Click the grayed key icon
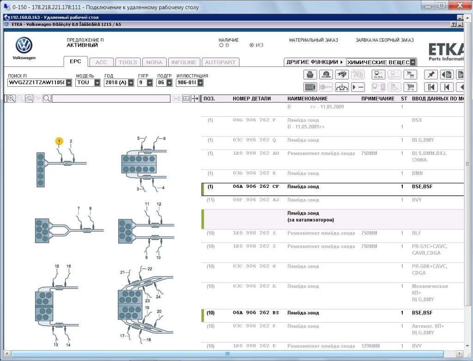The image size is (473, 361). coord(326,87)
